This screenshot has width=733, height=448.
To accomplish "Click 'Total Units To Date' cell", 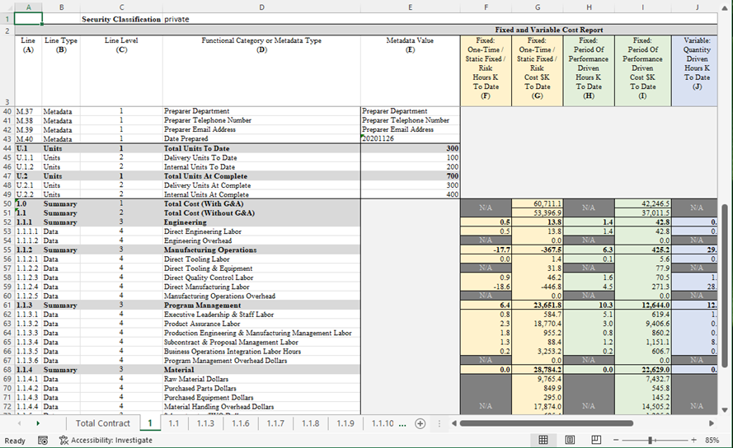I will coord(262,148).
